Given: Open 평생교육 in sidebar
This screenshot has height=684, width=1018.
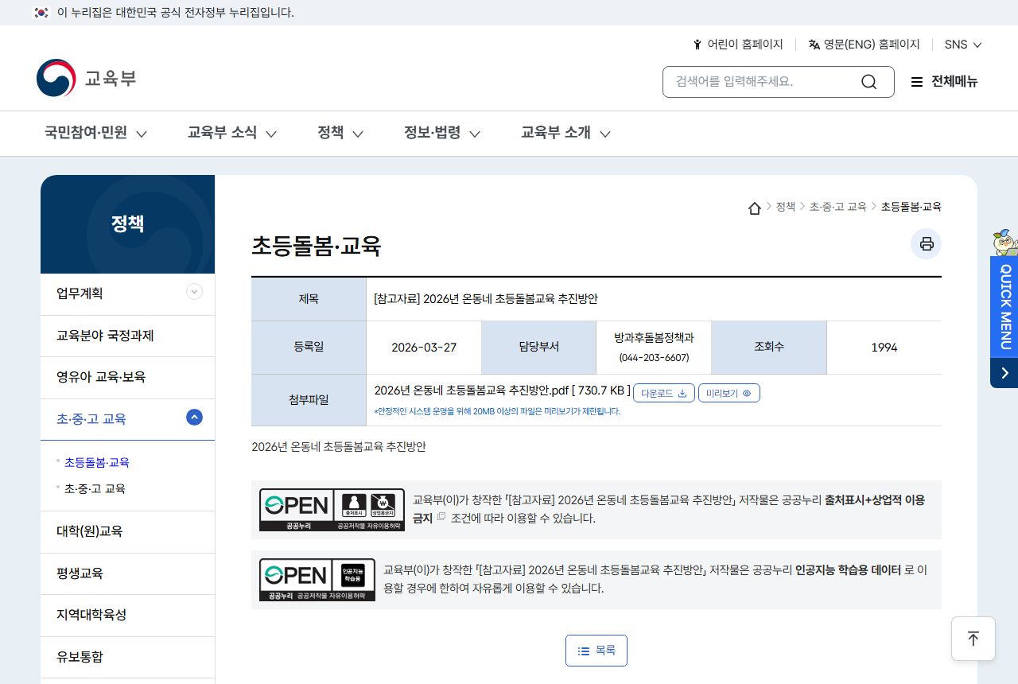Looking at the screenshot, I should click(127, 574).
